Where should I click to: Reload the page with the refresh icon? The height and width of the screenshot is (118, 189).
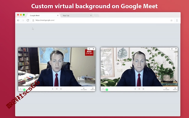tap(28, 20)
